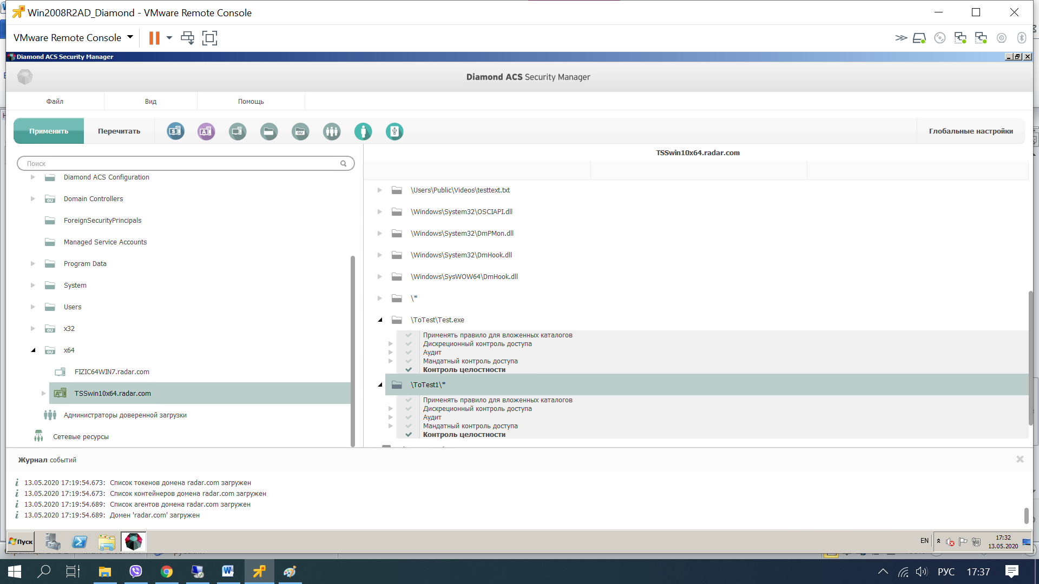Click the blue server 'S' computer icon

click(x=175, y=131)
